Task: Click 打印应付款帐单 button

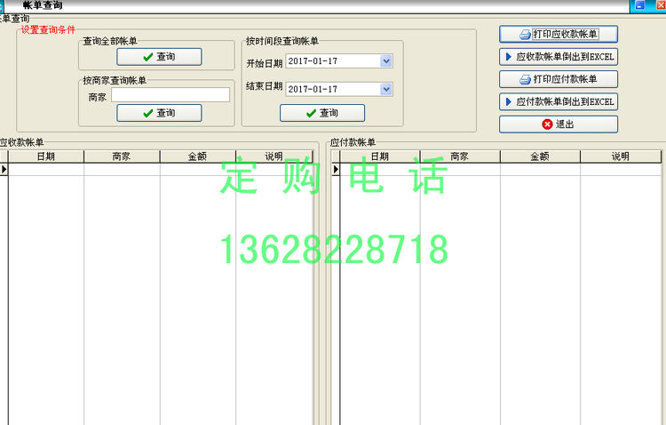Action: coord(559,79)
